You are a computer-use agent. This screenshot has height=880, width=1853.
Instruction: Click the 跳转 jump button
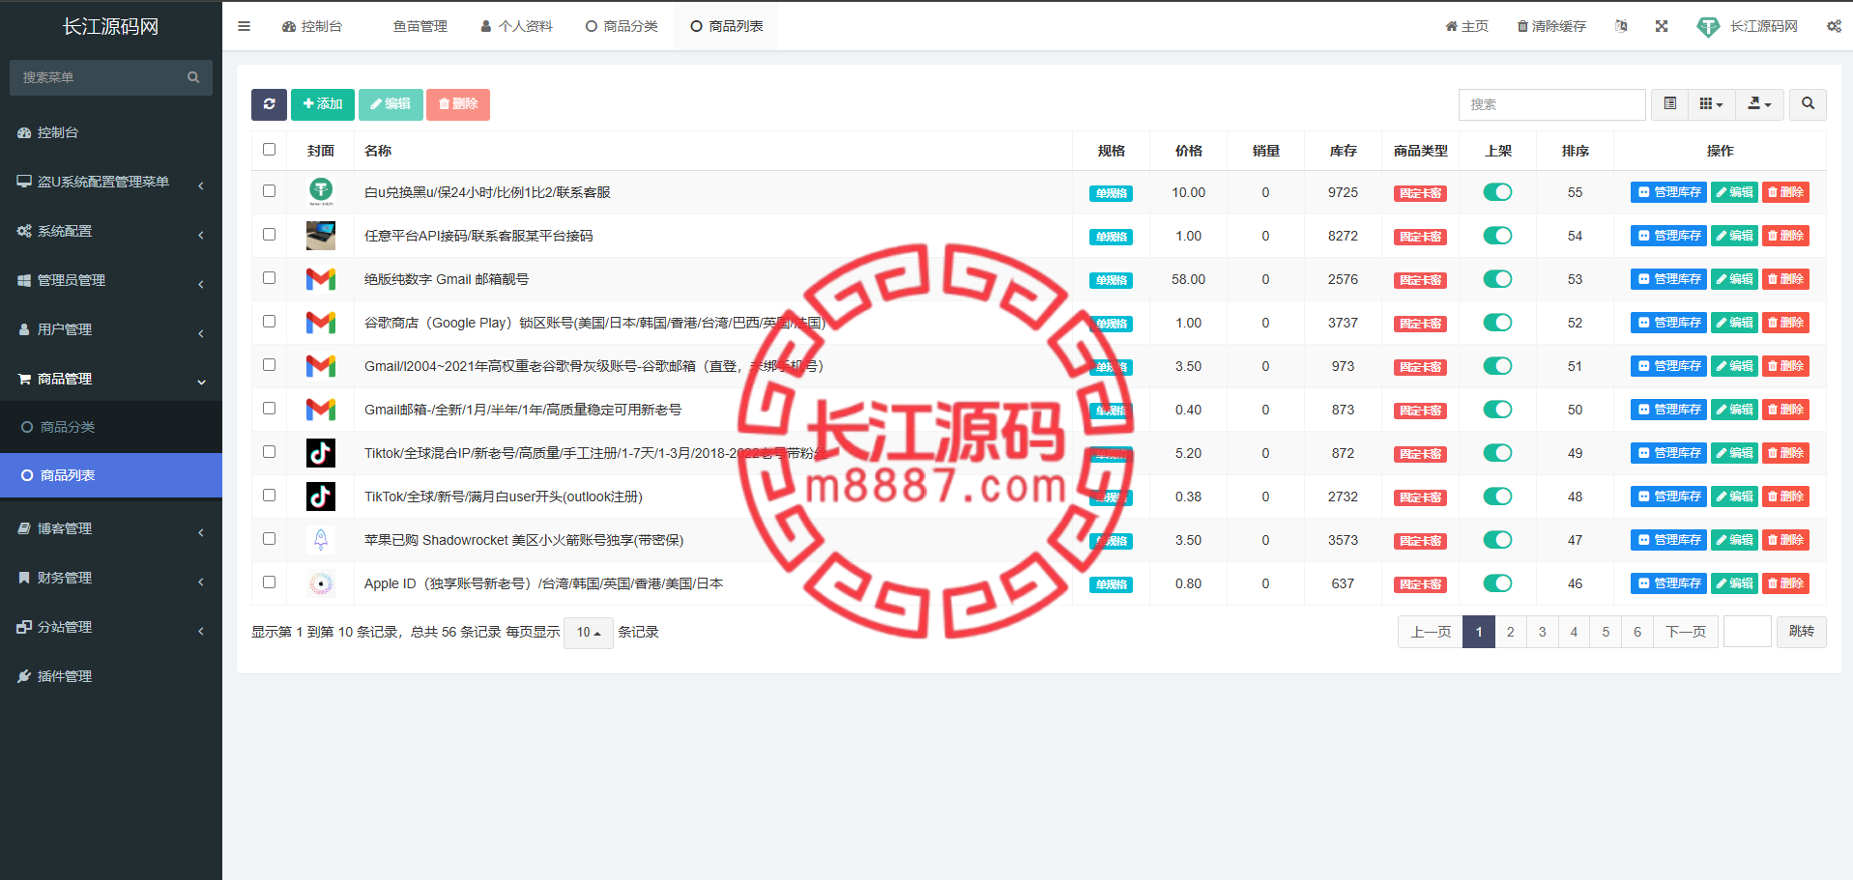click(1801, 632)
